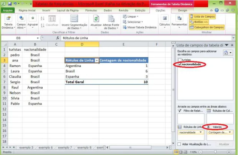
Task: Open the nacionalidade row label field dropdown
Action: click(x=201, y=132)
